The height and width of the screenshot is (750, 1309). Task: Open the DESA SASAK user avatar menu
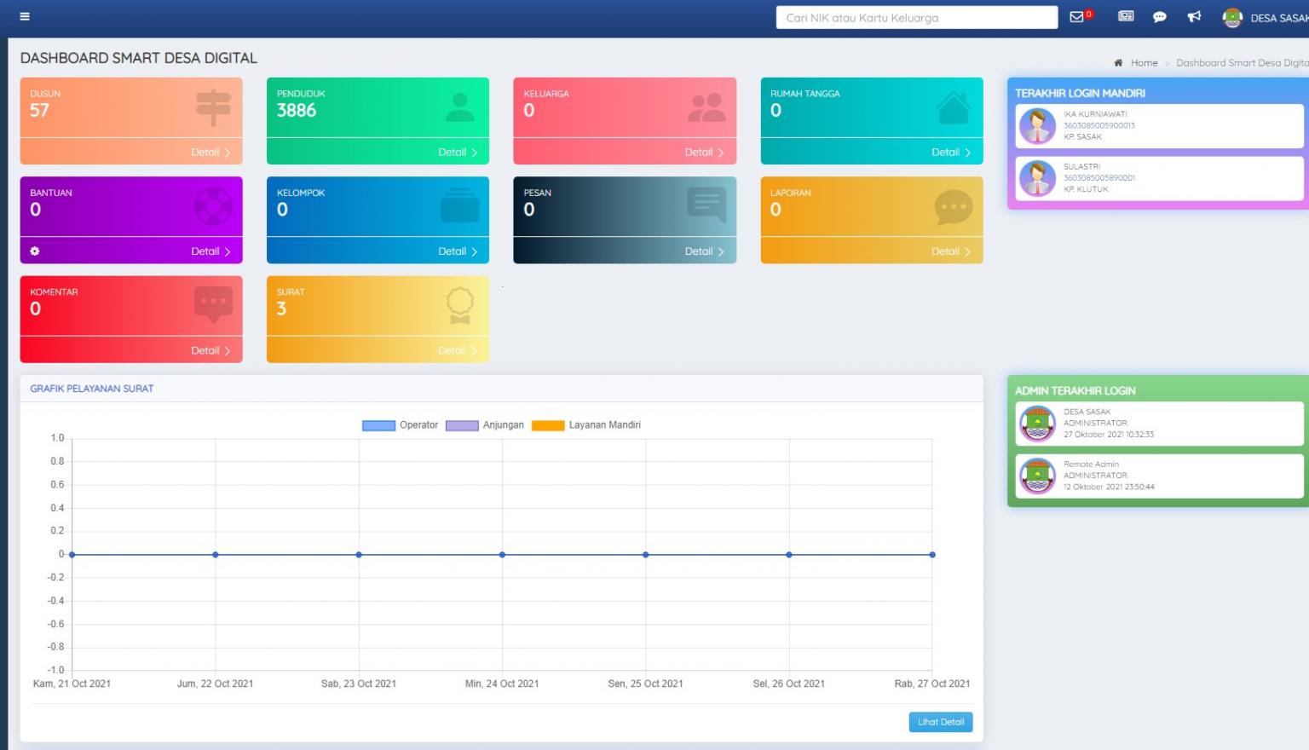(1232, 18)
